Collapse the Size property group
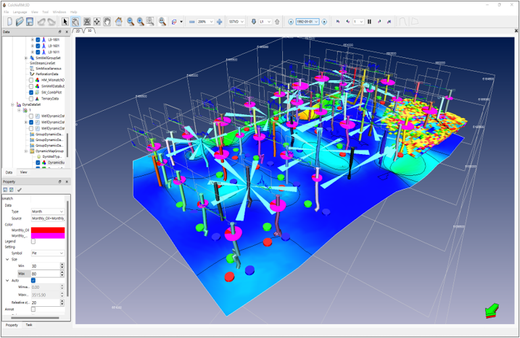The height and width of the screenshot is (338, 520). pyautogui.click(x=7, y=260)
